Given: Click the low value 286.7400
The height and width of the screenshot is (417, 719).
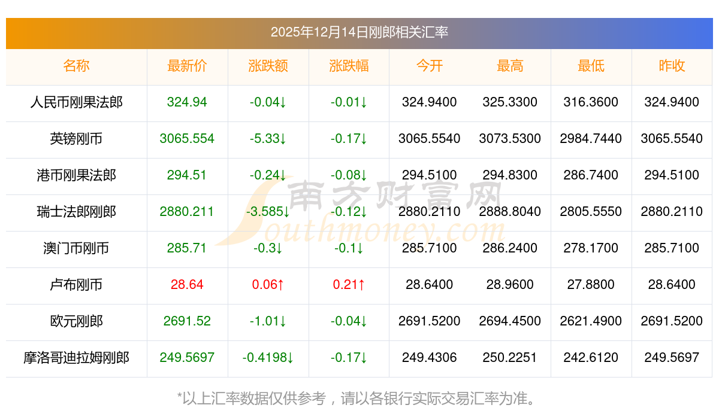Looking at the screenshot, I should coord(591,175).
